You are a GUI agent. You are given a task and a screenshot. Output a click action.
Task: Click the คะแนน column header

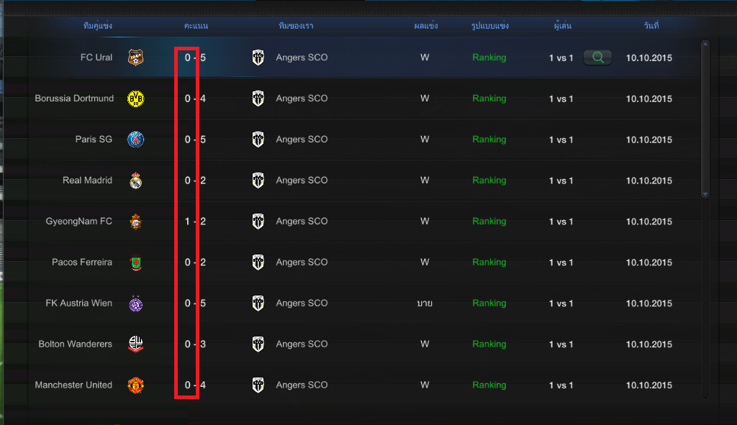point(196,26)
